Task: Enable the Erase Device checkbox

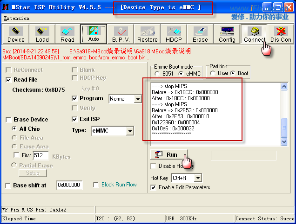Action: (9, 120)
